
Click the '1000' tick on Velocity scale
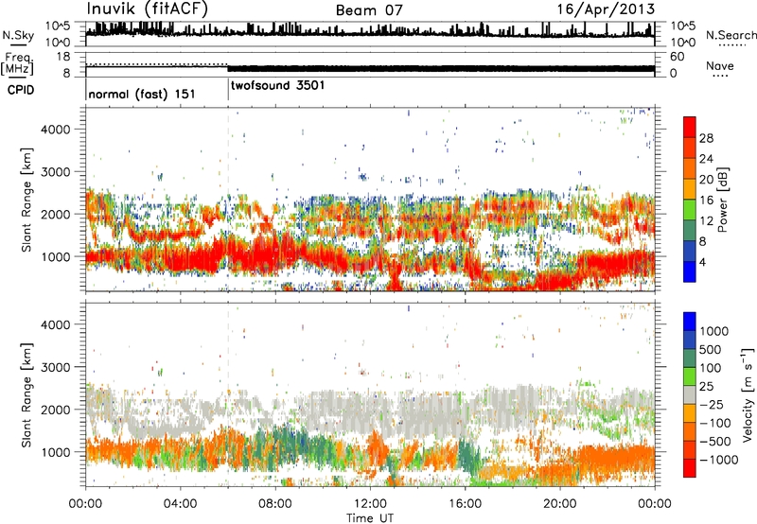click(x=714, y=331)
